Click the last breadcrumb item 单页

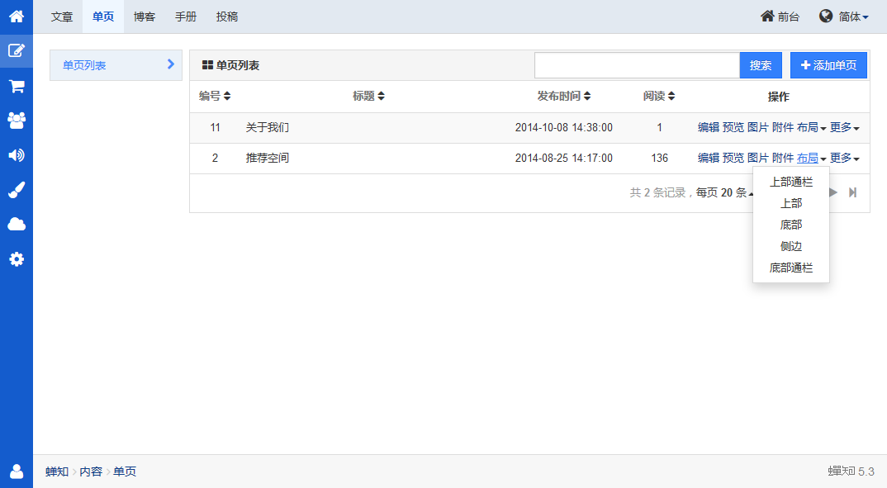click(125, 471)
